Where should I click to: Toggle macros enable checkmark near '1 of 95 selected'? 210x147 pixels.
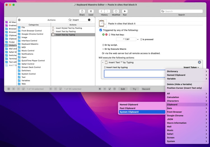pyautogui.click(x=60, y=89)
